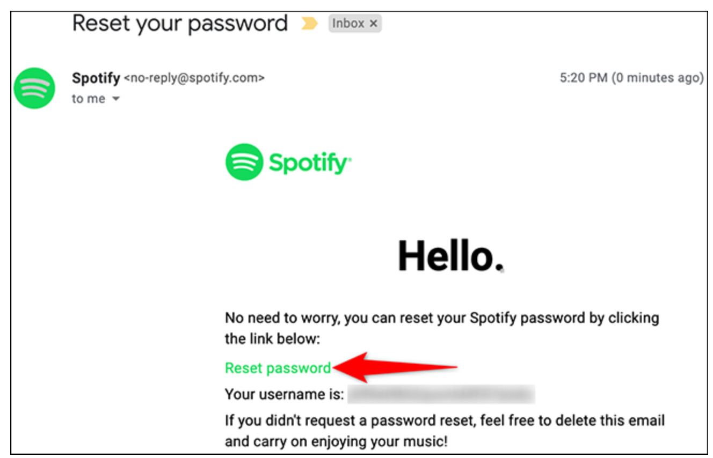Click the Inbox label chip text
Image resolution: width=713 pixels, height=458 pixels.
click(x=348, y=24)
